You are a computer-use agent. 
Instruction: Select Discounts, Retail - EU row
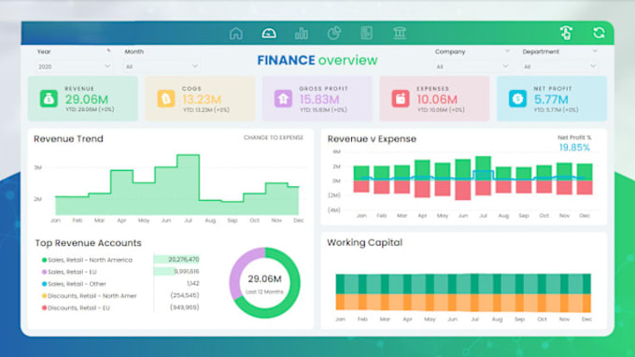(120, 308)
